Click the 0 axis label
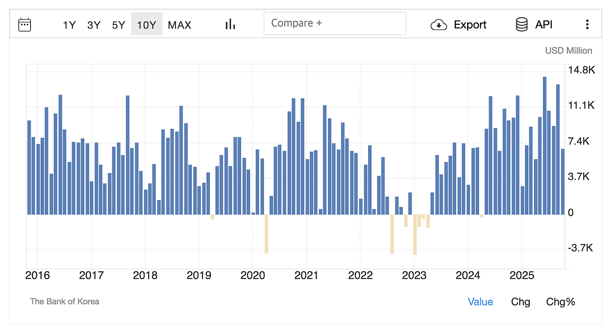Image resolution: width=612 pixels, height=333 pixels. [x=571, y=213]
